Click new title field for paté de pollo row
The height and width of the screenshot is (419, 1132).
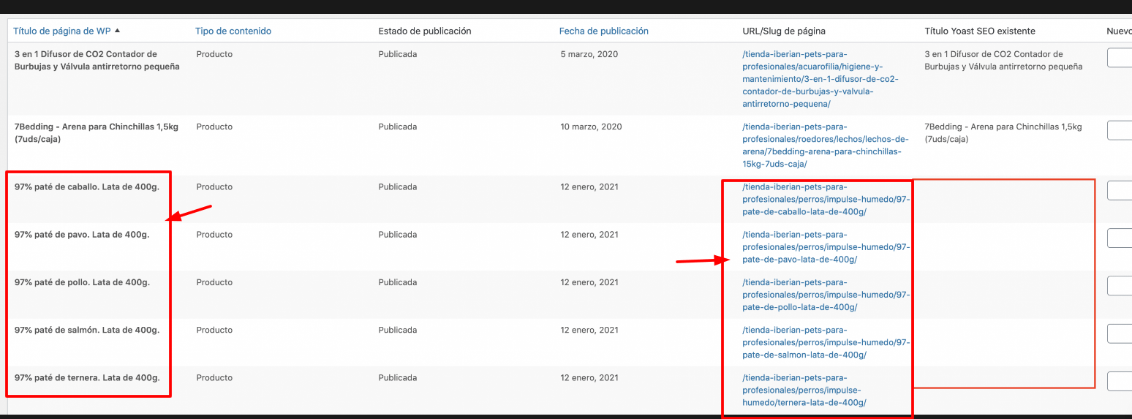(x=1120, y=286)
